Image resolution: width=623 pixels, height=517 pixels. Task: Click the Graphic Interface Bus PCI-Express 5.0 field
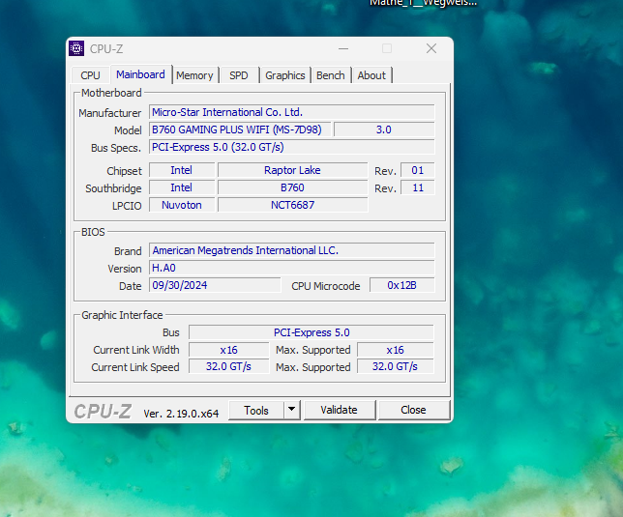[311, 332]
